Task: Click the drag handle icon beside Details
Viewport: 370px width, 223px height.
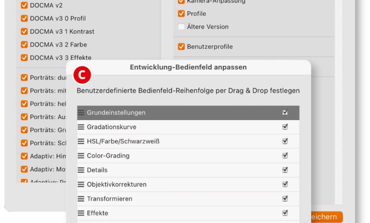Action: point(81,170)
